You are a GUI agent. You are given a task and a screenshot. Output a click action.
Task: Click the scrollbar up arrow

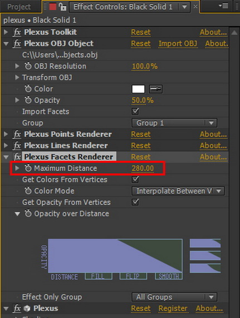coord(234,32)
